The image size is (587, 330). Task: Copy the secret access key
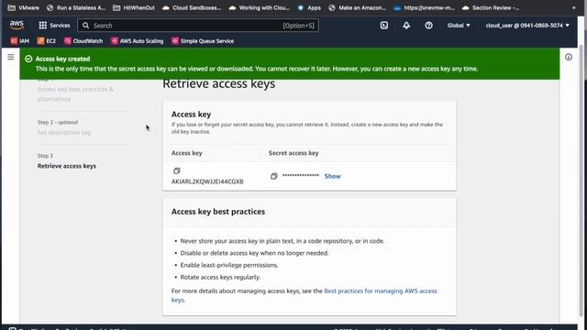coord(273,176)
